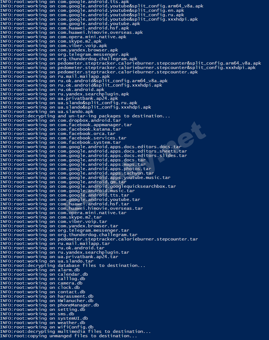This screenshot has width=269, height=340.
Task: Click the 'decrypting database files to destination' line
Action: tap(73, 266)
